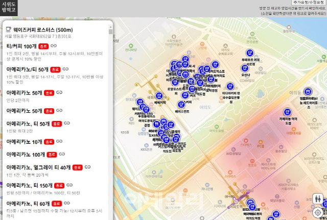This screenshot has height=220, width=327.
Task: Select the 아메리카노, 티 60개 list entry
Action: click(28, 204)
